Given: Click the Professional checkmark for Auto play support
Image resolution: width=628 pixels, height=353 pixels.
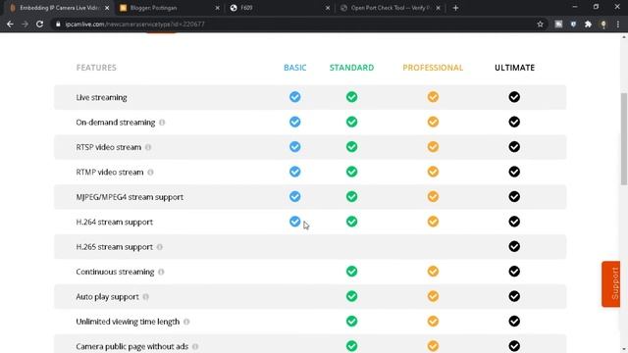Looking at the screenshot, I should click(x=433, y=296).
